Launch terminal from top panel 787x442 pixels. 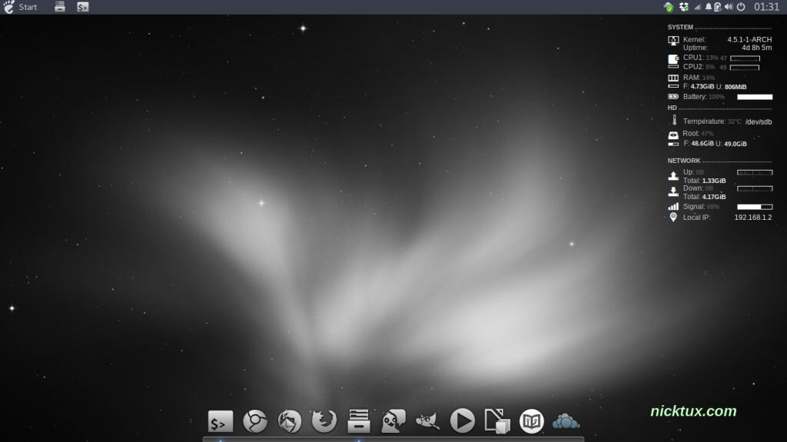82,7
